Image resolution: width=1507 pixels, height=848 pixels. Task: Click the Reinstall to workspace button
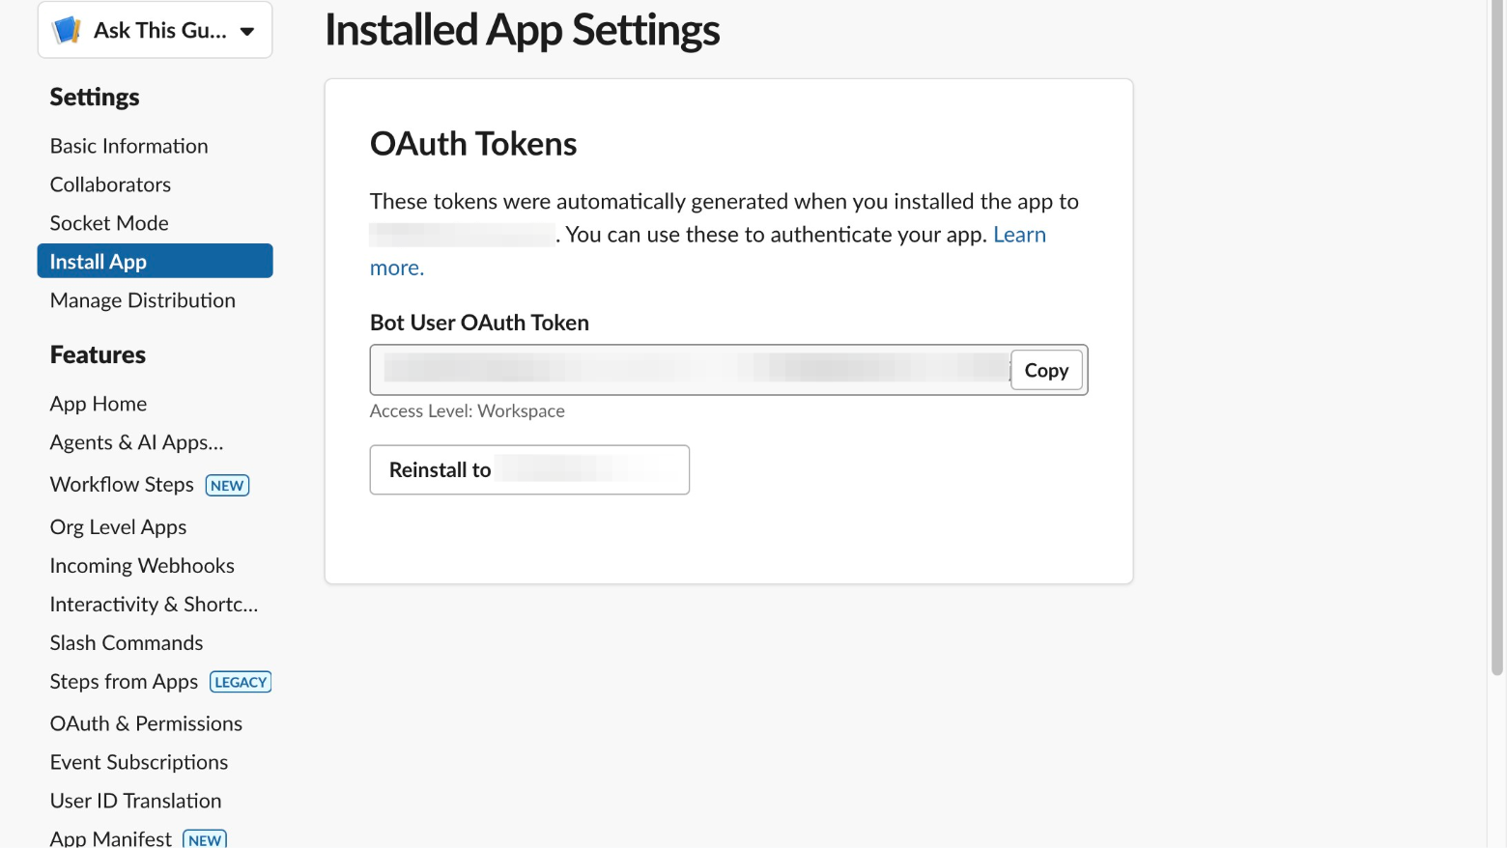529,469
